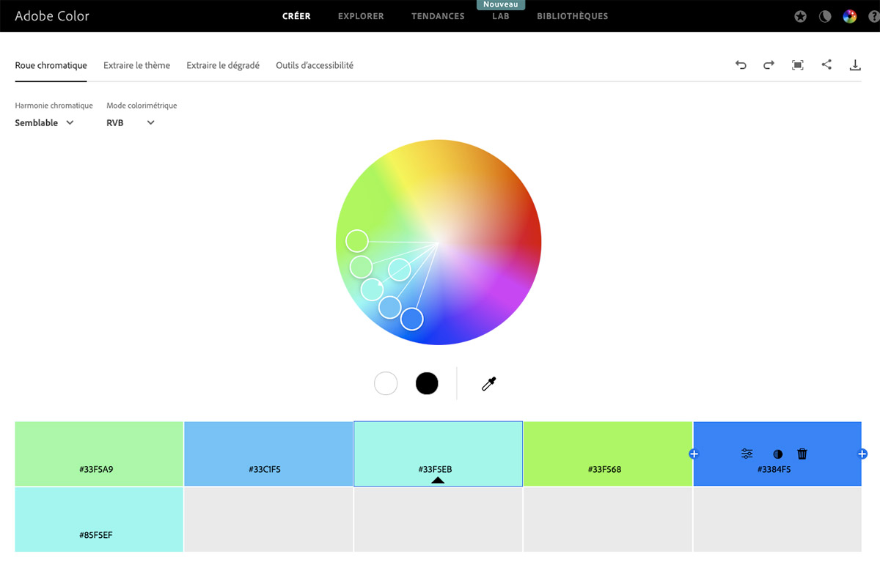Open sliders adjustment icon on blue swatch
The height and width of the screenshot is (573, 880).
(x=747, y=454)
